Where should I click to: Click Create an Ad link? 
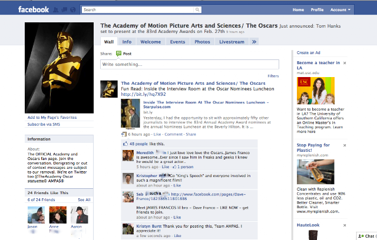pyautogui.click(x=308, y=52)
